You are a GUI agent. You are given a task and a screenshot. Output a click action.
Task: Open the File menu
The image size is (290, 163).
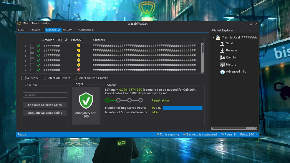coord(26,23)
